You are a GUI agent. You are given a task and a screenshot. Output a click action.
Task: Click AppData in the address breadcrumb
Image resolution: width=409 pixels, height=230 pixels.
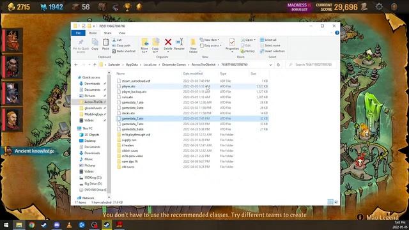click(132, 65)
